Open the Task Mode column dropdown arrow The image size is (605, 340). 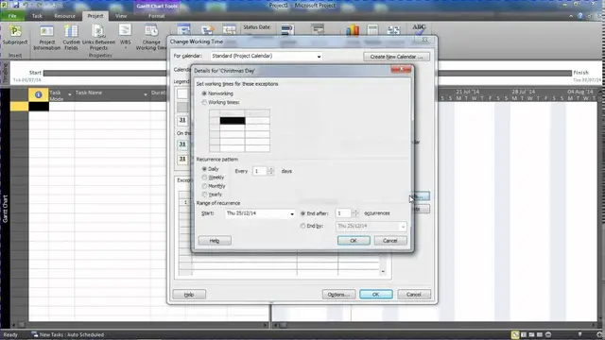(x=69, y=94)
